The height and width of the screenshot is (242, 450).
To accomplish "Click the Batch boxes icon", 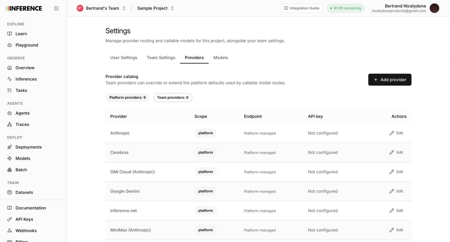I will tap(10, 170).
